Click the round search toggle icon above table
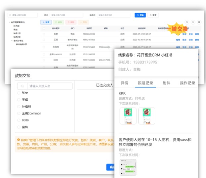Image resolution: width=206 pixels, height=178 pixels. point(187,22)
